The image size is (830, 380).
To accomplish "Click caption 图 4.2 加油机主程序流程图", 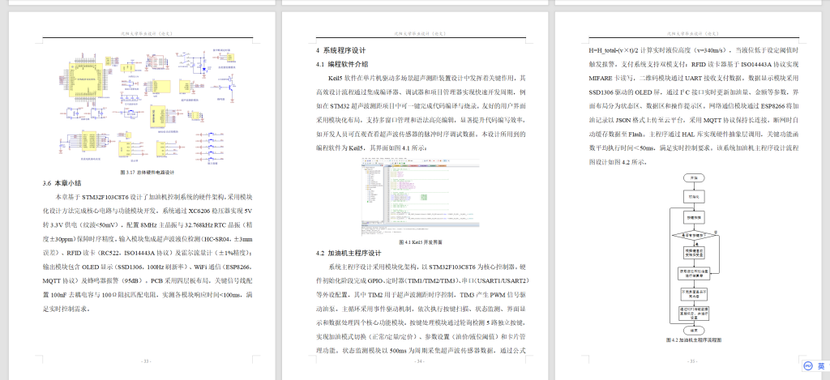I will 694,339.
